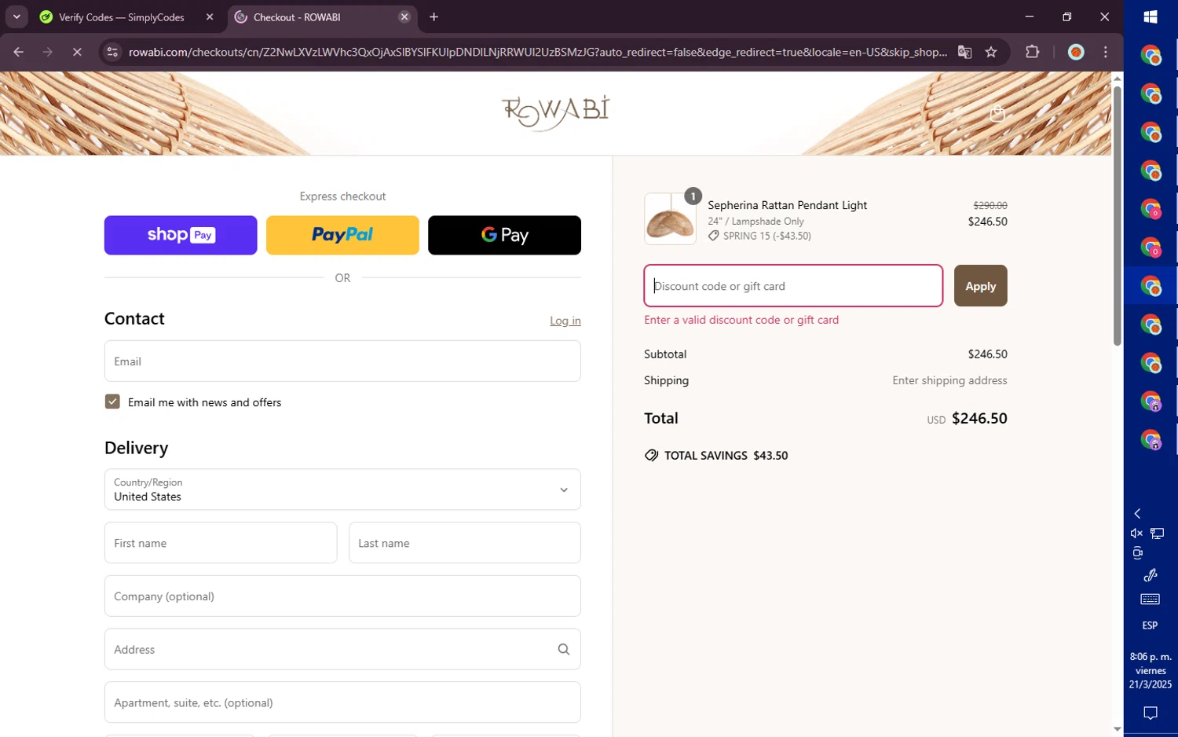Focus the Discount code or gift card field
The height and width of the screenshot is (737, 1178).
(793, 286)
